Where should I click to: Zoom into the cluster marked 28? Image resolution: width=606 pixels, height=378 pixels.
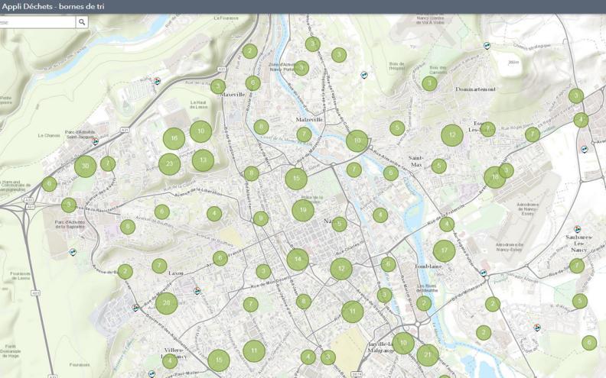click(x=166, y=303)
